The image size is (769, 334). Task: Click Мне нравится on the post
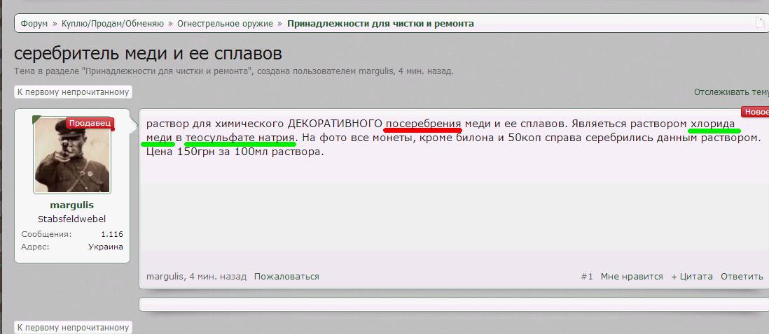tap(632, 276)
